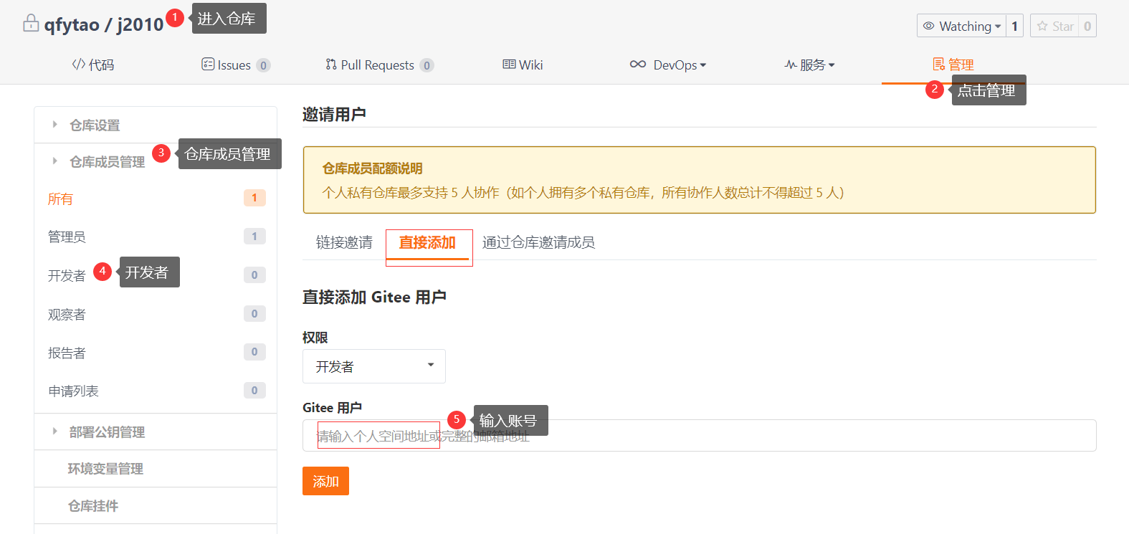The height and width of the screenshot is (534, 1129).
Task: Click the DevOps infinity icon
Action: (638, 65)
